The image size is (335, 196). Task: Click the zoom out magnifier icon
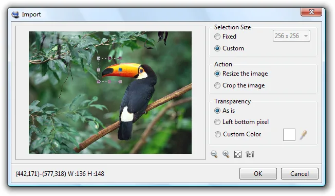[214, 154]
